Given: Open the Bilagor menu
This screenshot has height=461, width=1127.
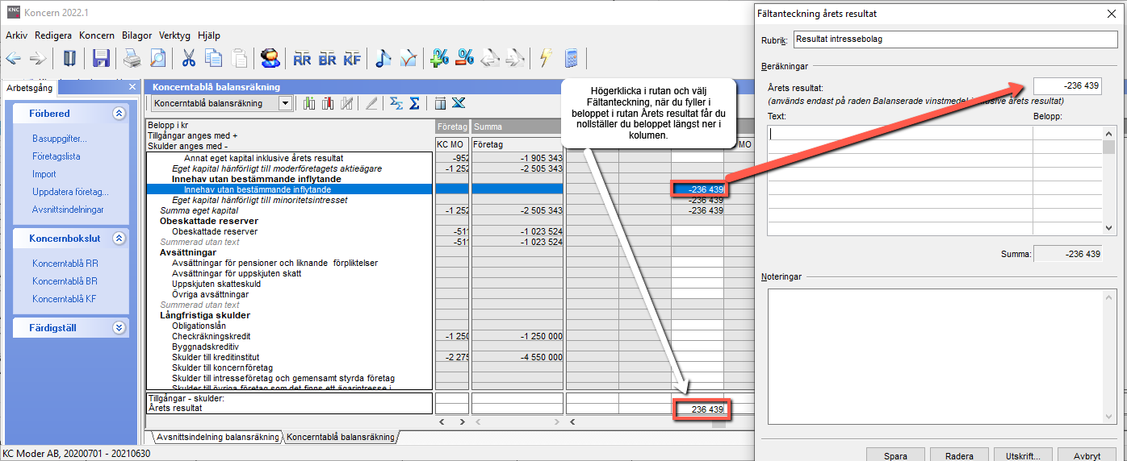Looking at the screenshot, I should [x=137, y=35].
